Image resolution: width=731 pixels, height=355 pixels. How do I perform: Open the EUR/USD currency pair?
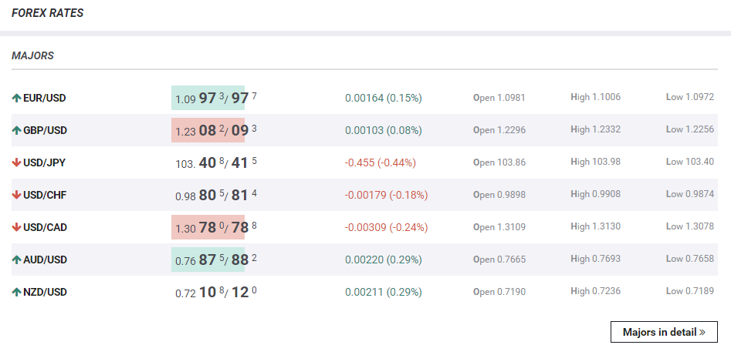(45, 98)
